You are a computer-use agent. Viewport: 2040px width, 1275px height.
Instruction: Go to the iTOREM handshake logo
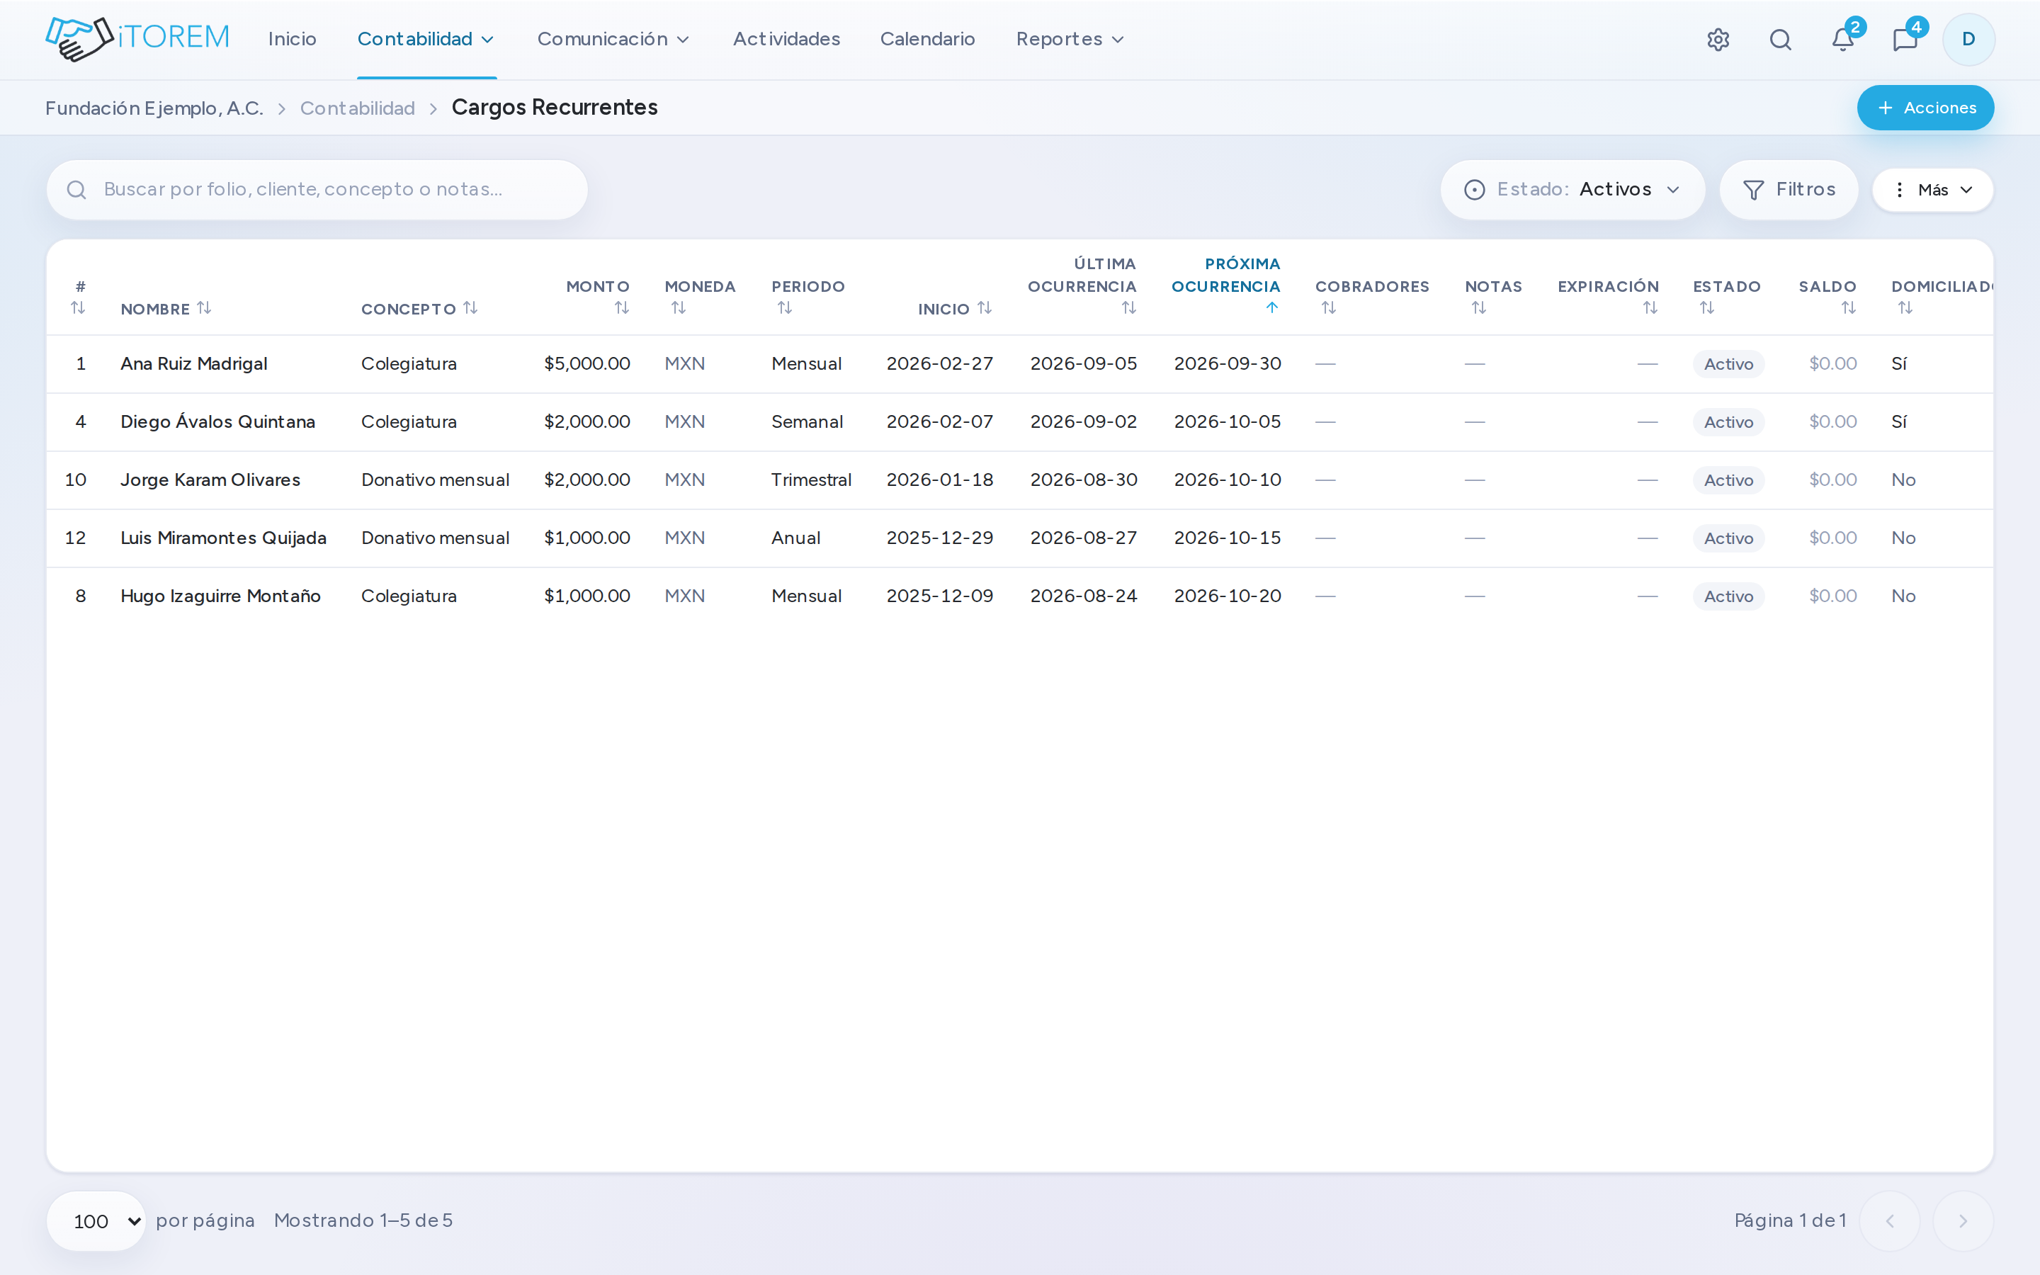(137, 39)
